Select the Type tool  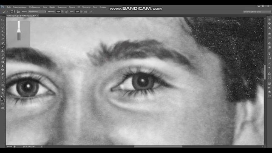click(x=3, y=78)
